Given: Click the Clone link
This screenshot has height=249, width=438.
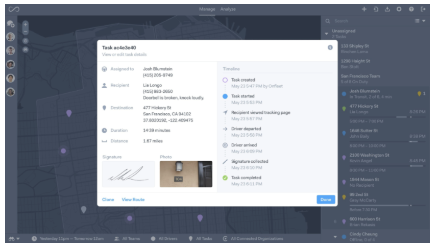Looking at the screenshot, I should (x=108, y=200).
